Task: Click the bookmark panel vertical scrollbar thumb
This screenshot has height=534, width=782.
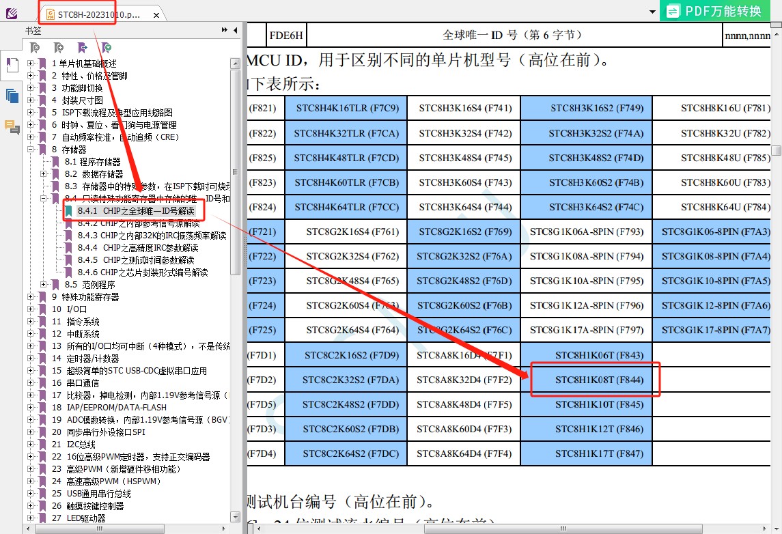Action: pyautogui.click(x=236, y=172)
